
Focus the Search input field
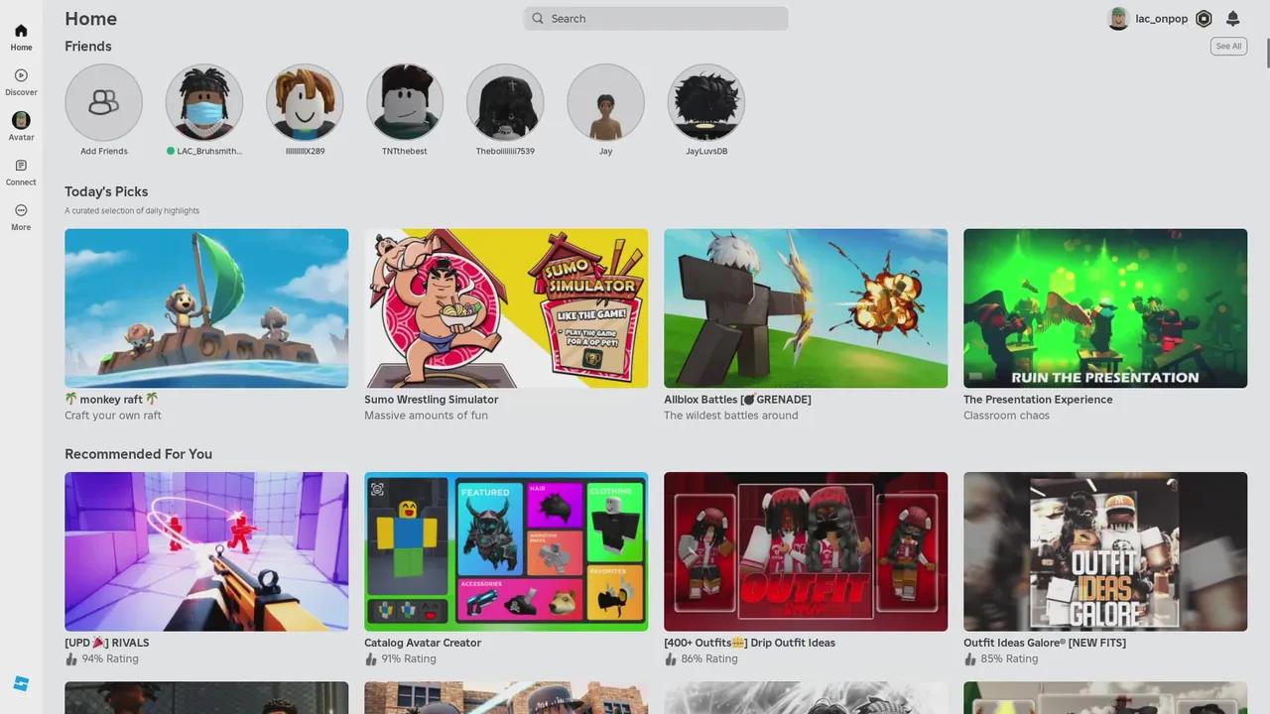point(656,18)
